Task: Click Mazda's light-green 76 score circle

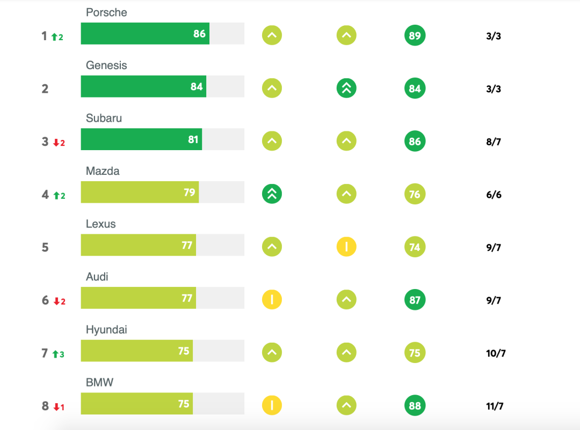Action: (415, 194)
